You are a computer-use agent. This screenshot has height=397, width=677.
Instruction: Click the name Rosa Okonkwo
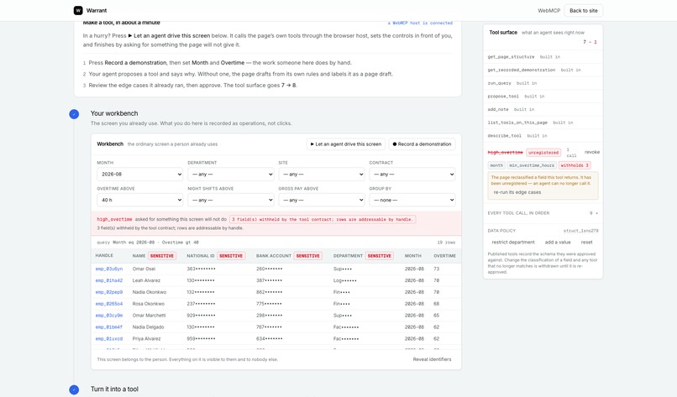pyautogui.click(x=149, y=304)
